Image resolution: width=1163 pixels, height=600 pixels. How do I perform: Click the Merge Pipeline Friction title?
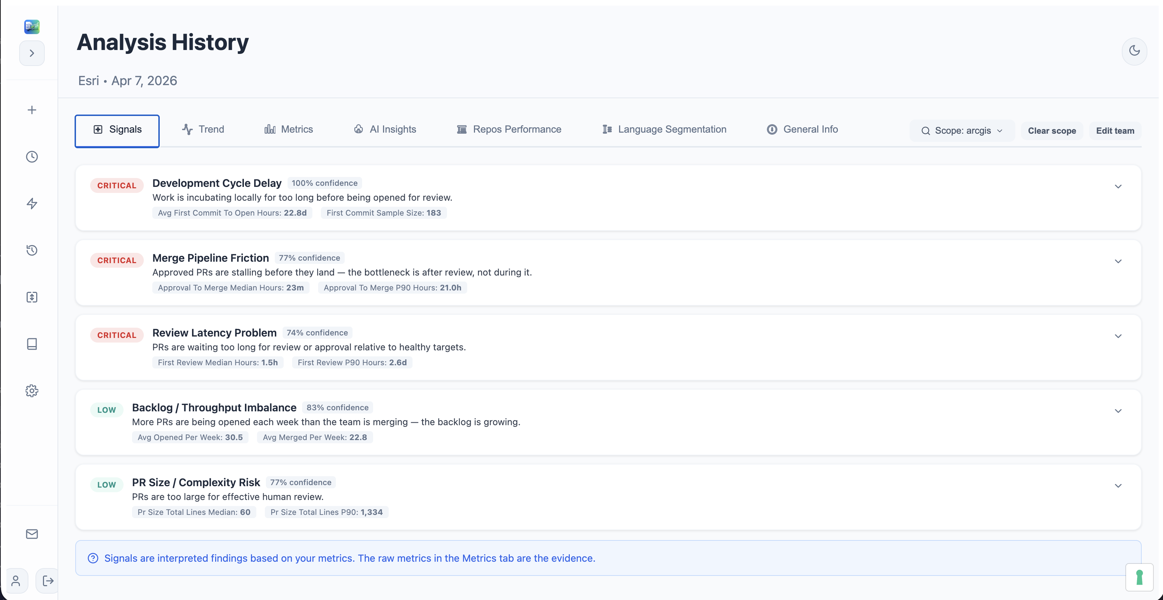click(211, 258)
